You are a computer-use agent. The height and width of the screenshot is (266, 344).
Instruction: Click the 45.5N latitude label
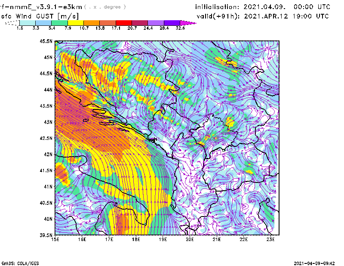coord(46,41)
